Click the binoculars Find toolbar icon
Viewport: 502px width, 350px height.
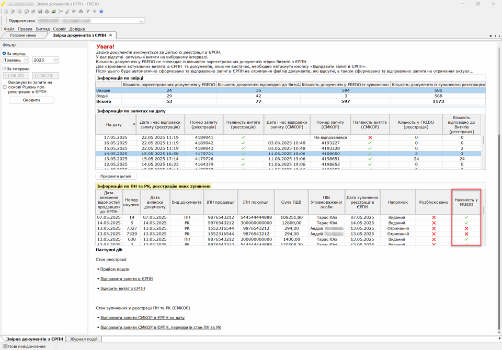click(x=81, y=11)
